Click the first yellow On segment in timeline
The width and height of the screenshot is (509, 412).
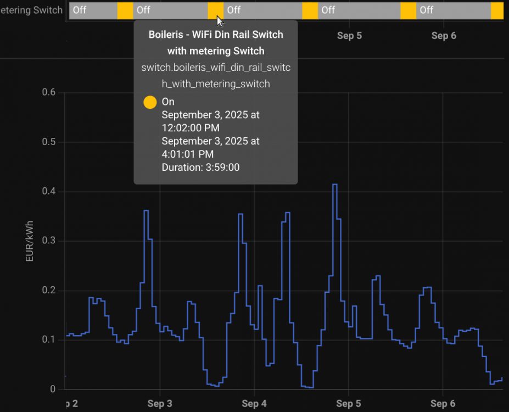click(x=125, y=10)
